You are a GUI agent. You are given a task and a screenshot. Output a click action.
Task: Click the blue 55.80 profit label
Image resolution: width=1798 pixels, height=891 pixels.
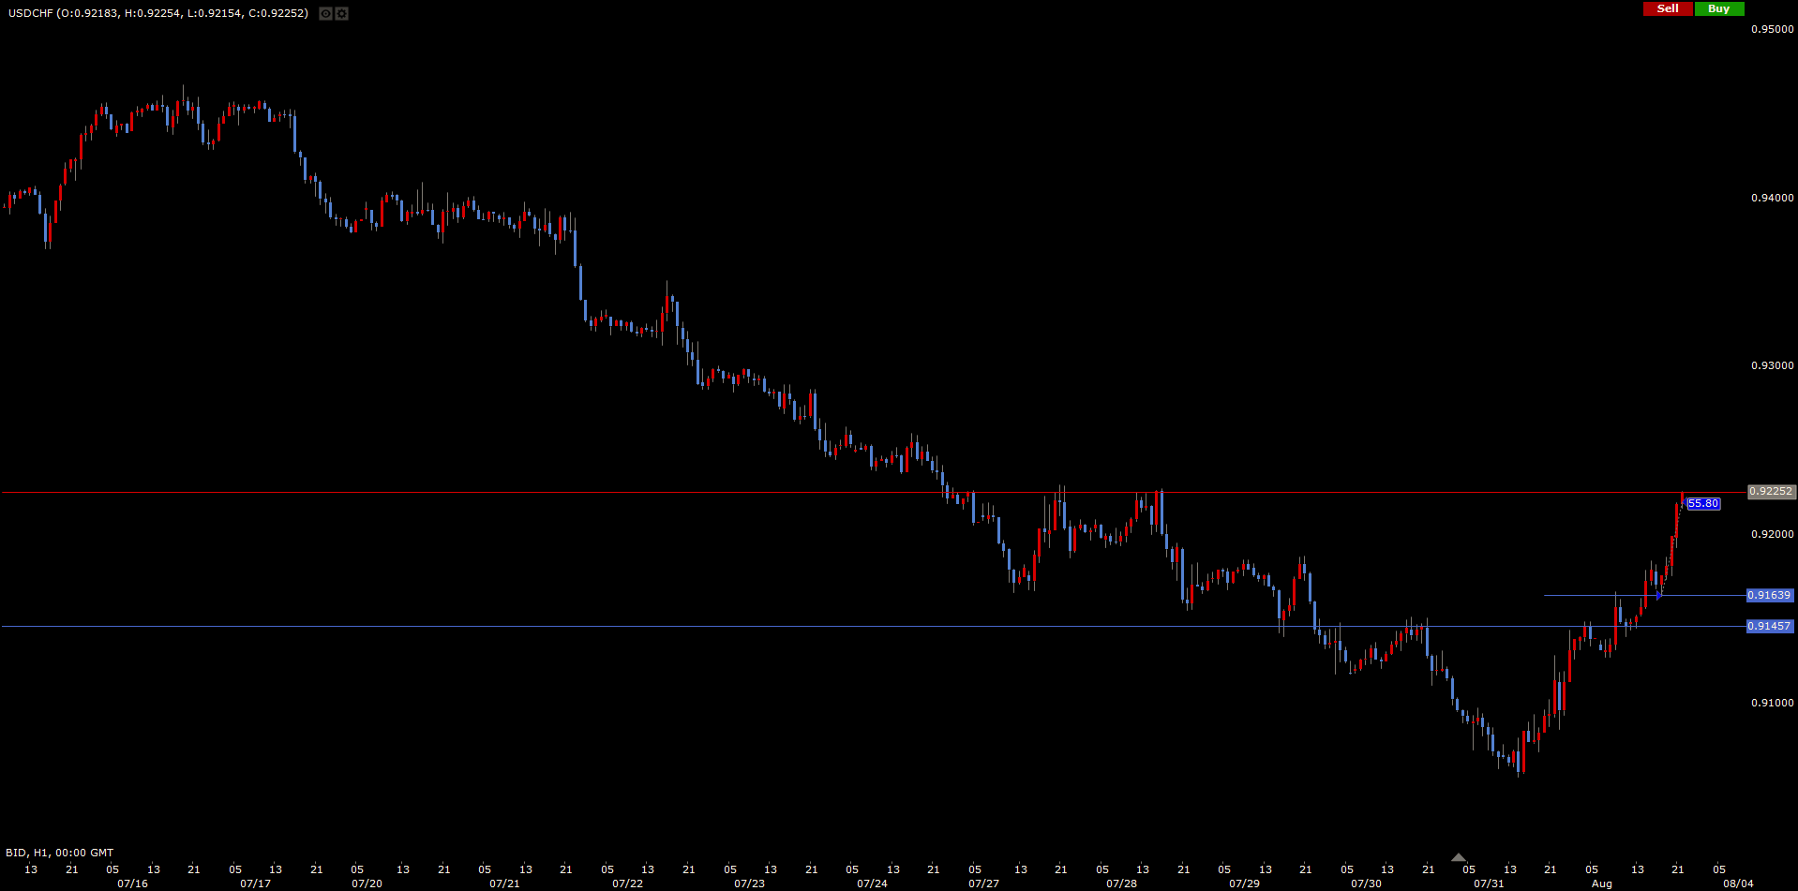tap(1702, 504)
